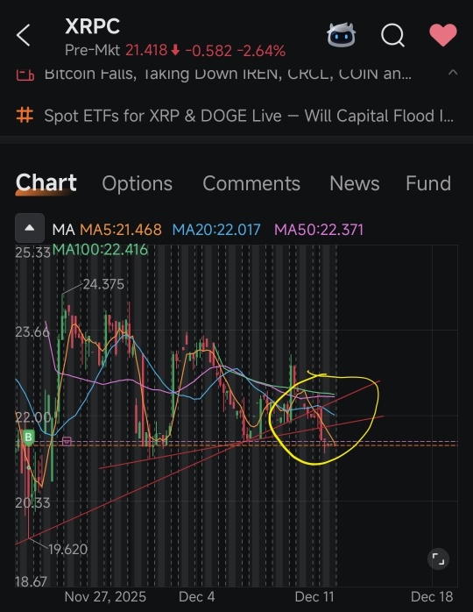Open the robot AI assistant icon
Viewport: 473px width, 612px height.
(341, 35)
